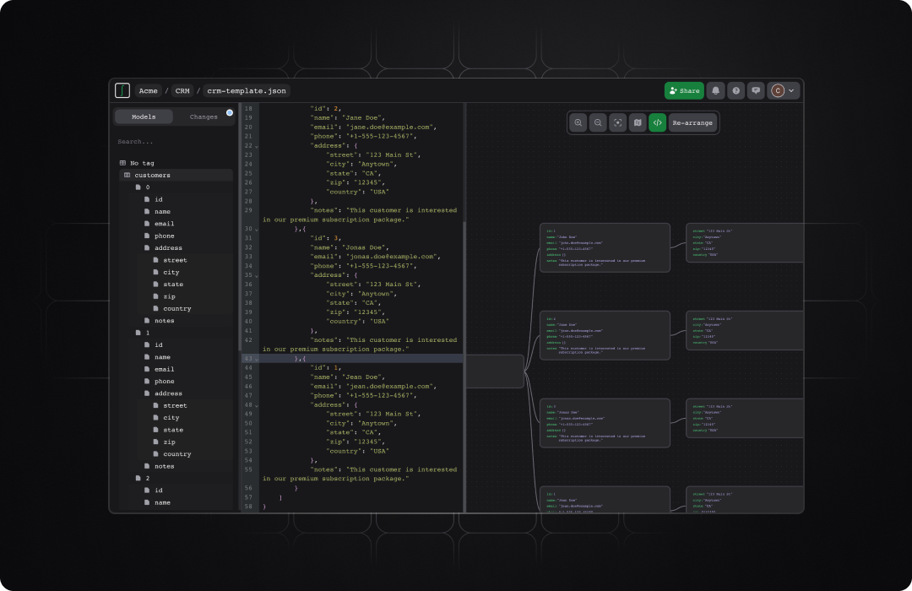Collapse the fold arrow at line 22

click(x=257, y=146)
